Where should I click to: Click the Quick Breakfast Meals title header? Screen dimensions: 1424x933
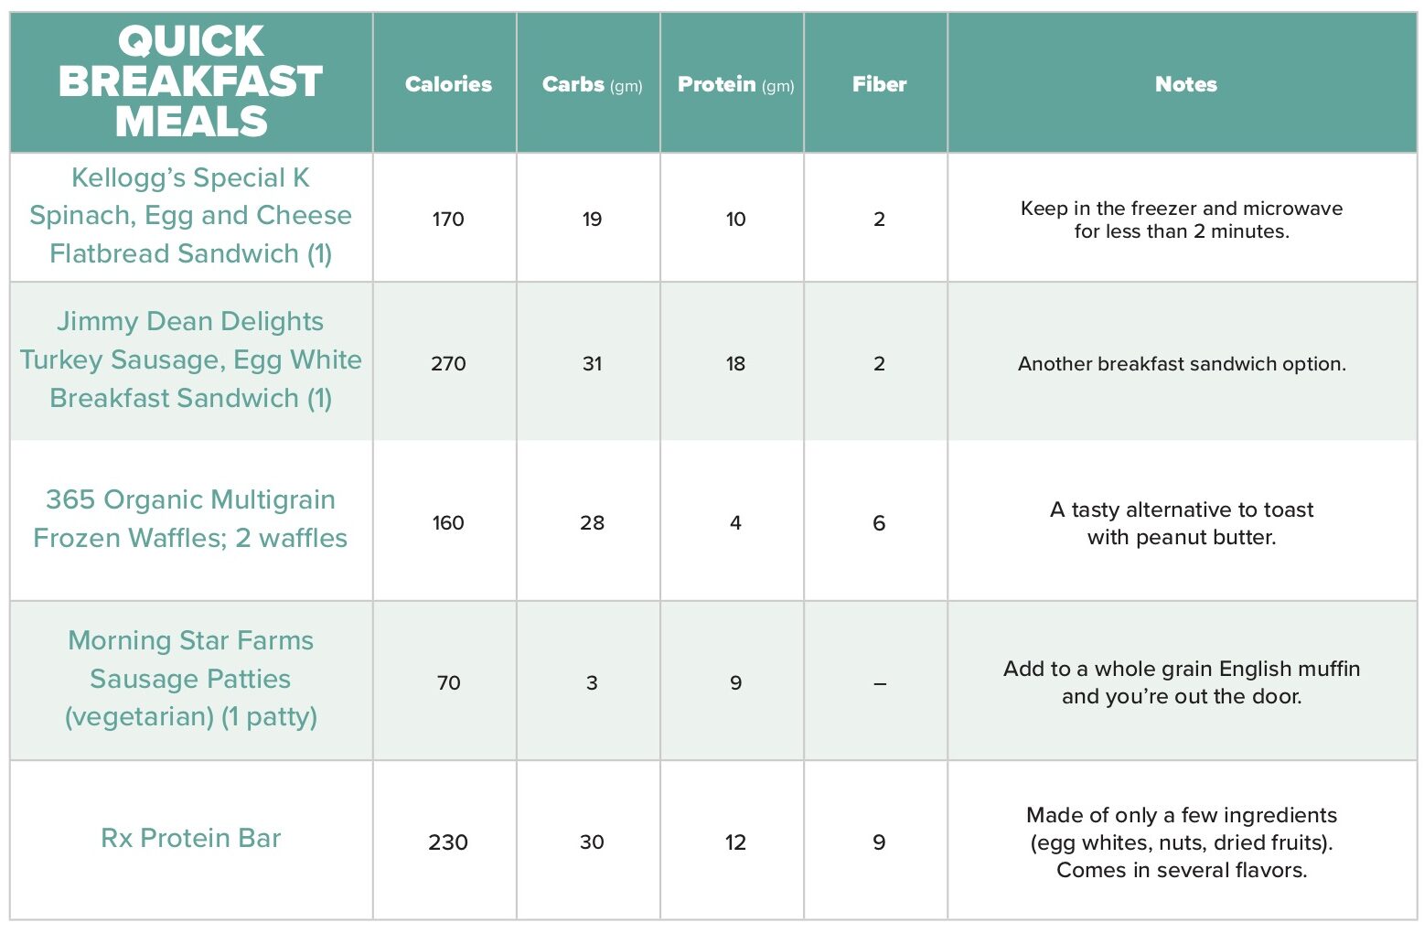pos(190,82)
